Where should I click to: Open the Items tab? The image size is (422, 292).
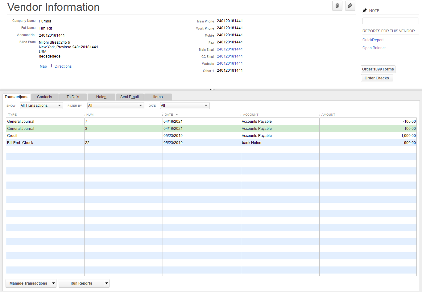(x=158, y=97)
